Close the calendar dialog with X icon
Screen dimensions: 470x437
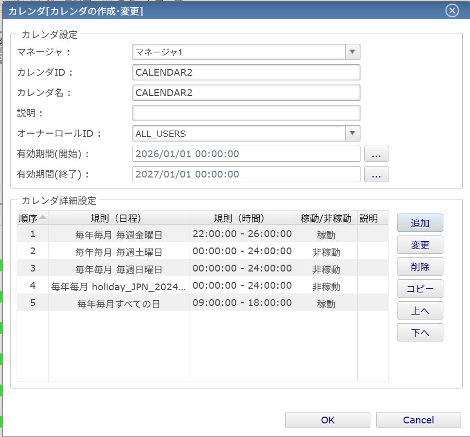452,11
